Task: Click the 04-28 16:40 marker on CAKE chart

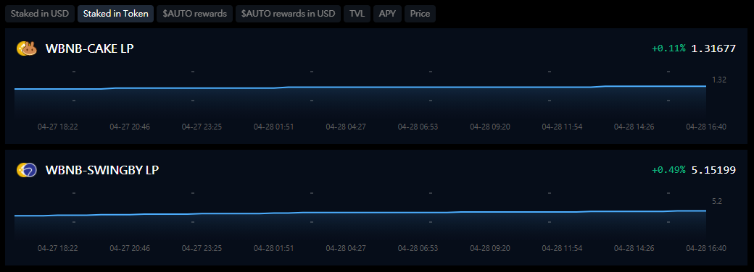Action: [x=706, y=127]
